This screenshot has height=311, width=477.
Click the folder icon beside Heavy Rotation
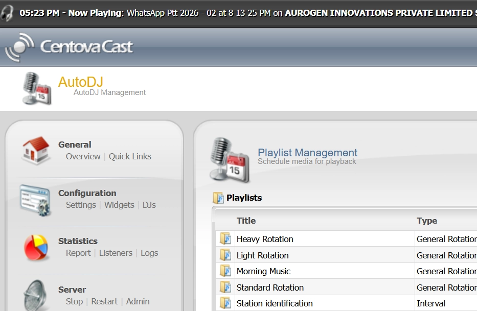225,238
